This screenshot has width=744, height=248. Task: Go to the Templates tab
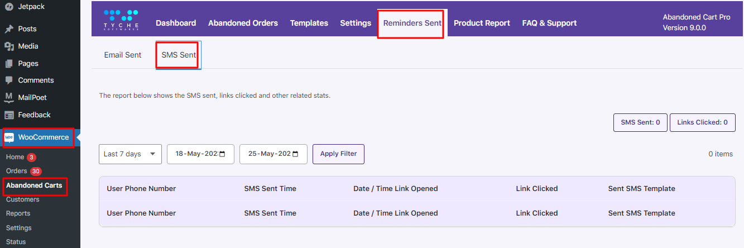tap(309, 23)
